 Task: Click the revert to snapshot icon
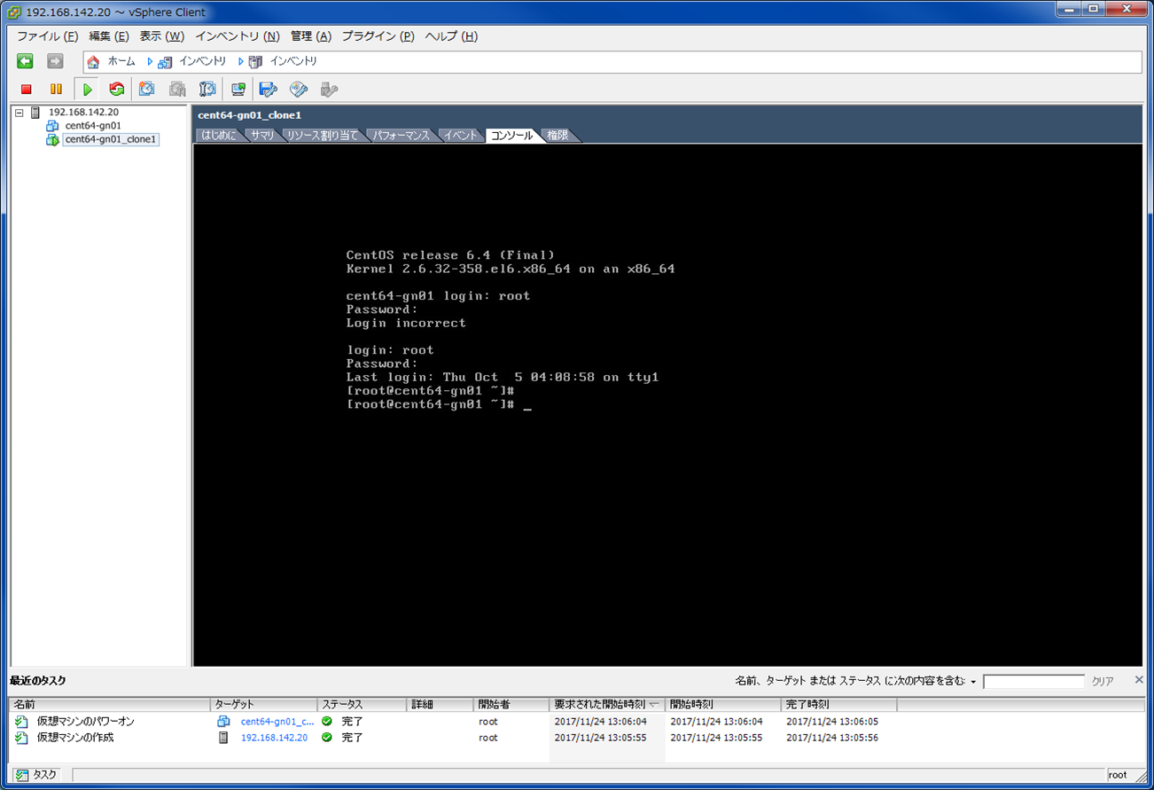point(177,89)
